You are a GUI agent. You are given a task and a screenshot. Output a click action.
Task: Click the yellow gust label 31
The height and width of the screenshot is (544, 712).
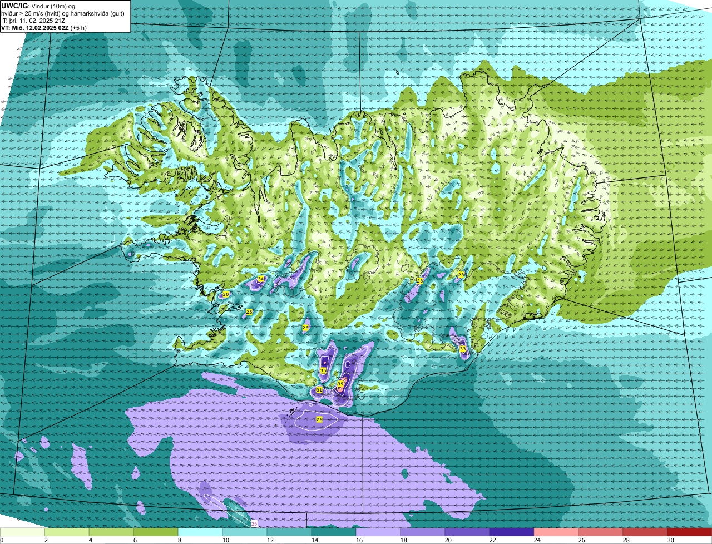(319, 390)
